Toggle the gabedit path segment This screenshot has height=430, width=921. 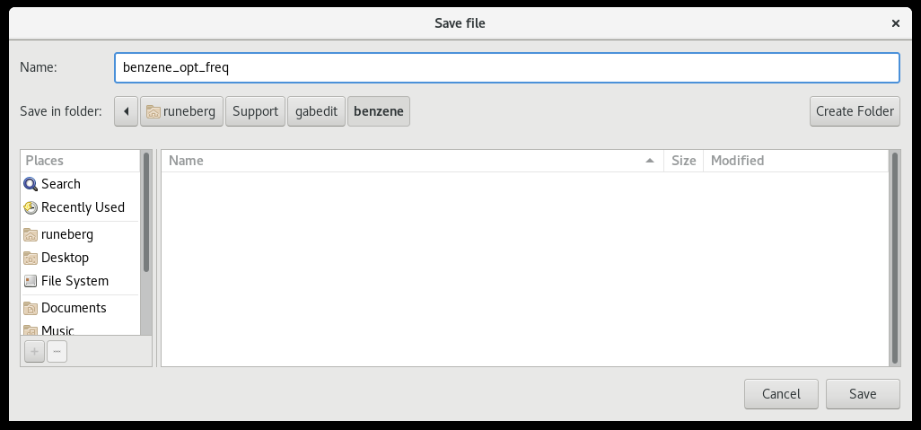316,111
